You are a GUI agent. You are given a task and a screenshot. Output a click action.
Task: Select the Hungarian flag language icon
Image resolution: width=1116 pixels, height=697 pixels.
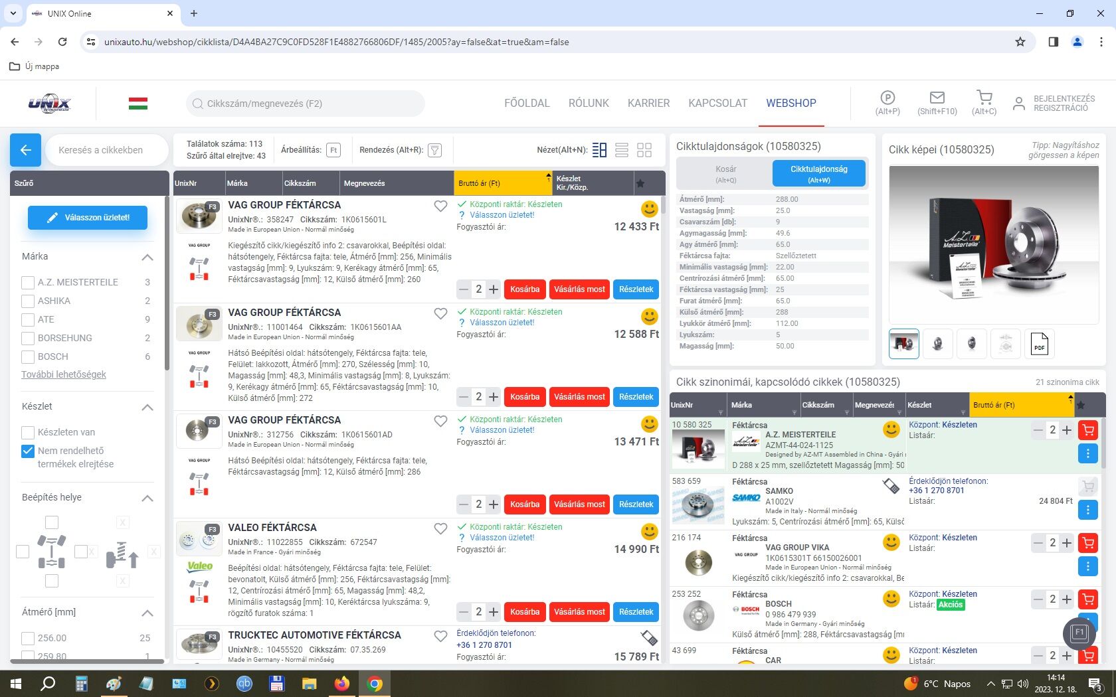point(138,104)
